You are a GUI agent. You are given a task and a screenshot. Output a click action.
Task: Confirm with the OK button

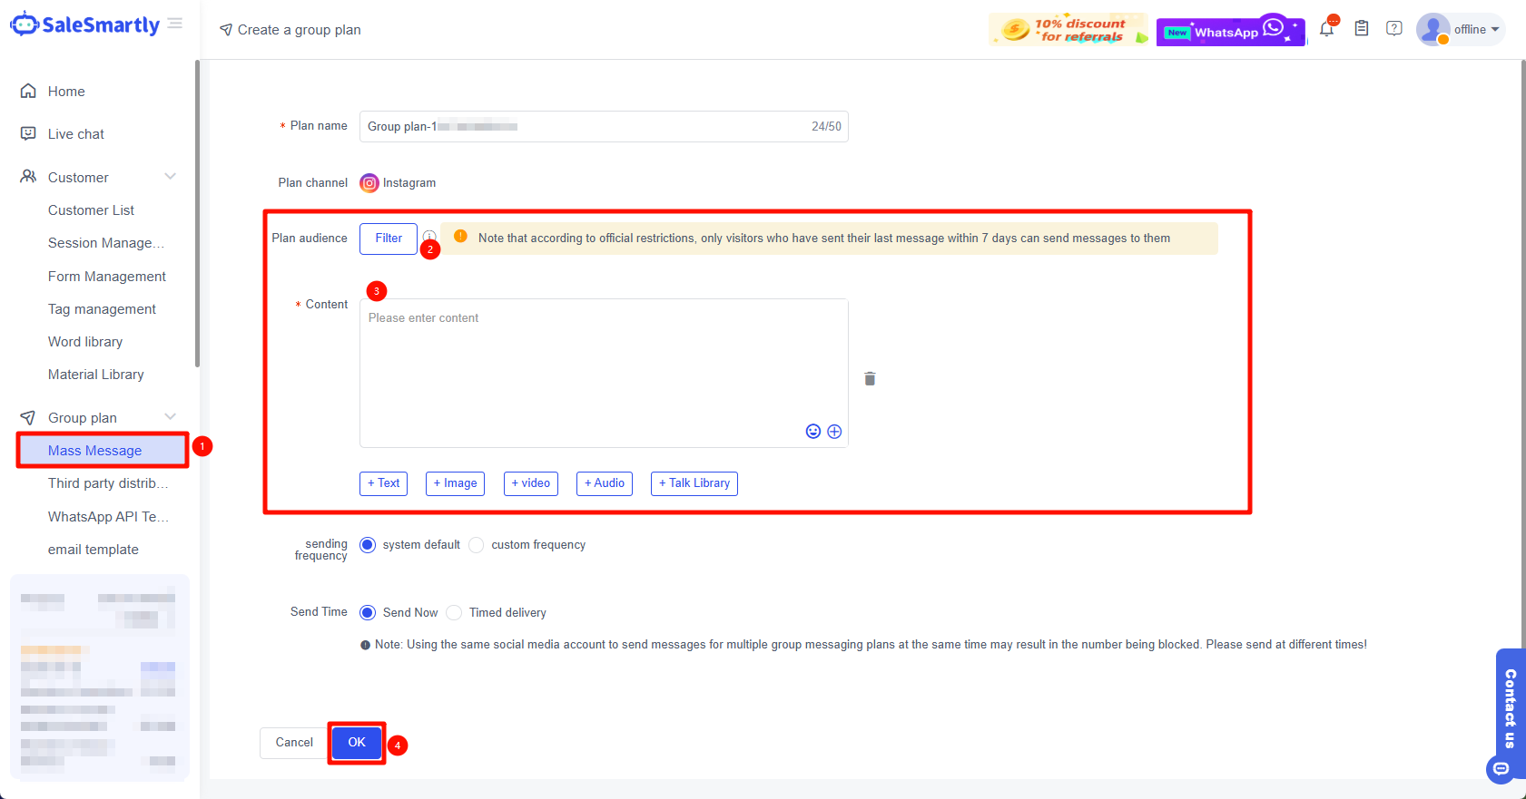(x=357, y=743)
